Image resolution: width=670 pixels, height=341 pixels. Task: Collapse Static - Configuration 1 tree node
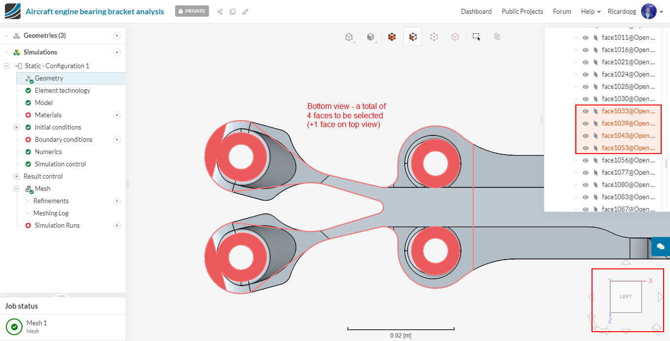pos(6,66)
